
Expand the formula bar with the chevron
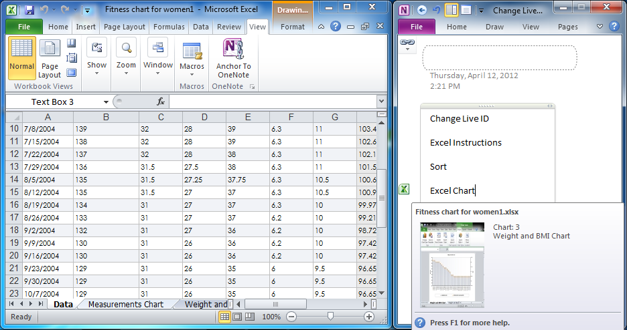[381, 102]
